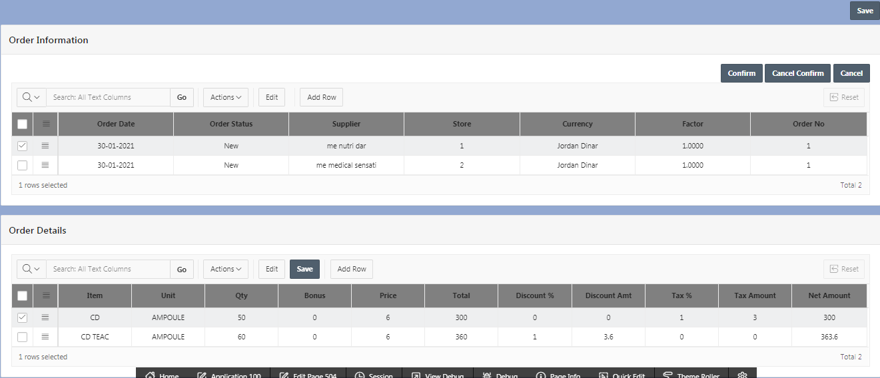Image resolution: width=880 pixels, height=378 pixels.
Task: Open the Actions menu in Order Information
Action: click(x=226, y=97)
